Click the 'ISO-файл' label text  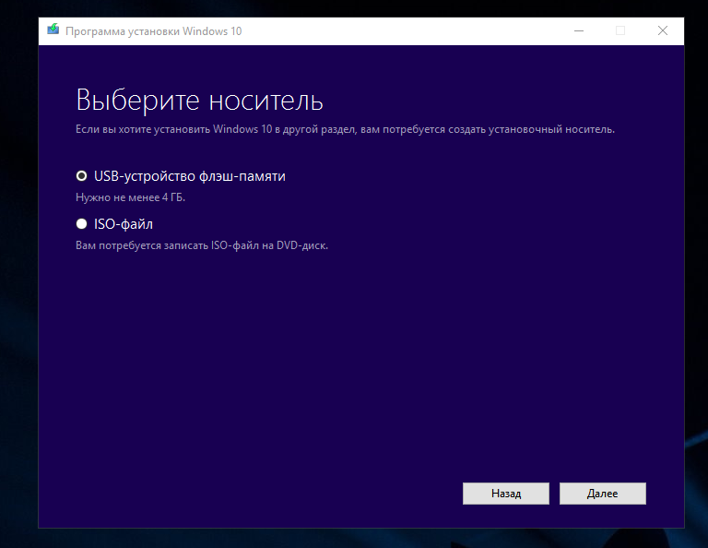pos(124,224)
